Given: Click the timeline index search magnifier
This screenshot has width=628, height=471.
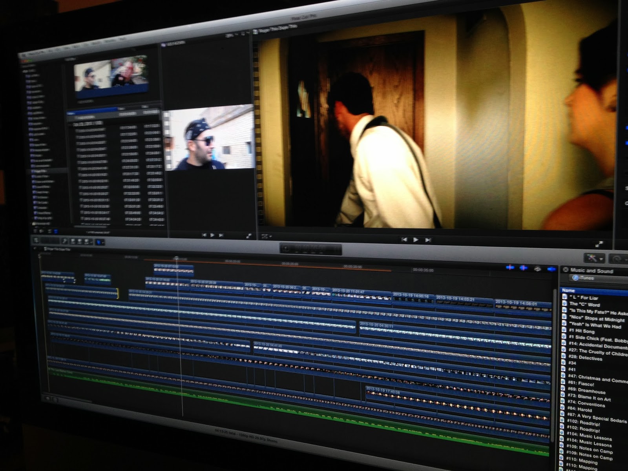Looking at the screenshot, I should pyautogui.click(x=65, y=241).
